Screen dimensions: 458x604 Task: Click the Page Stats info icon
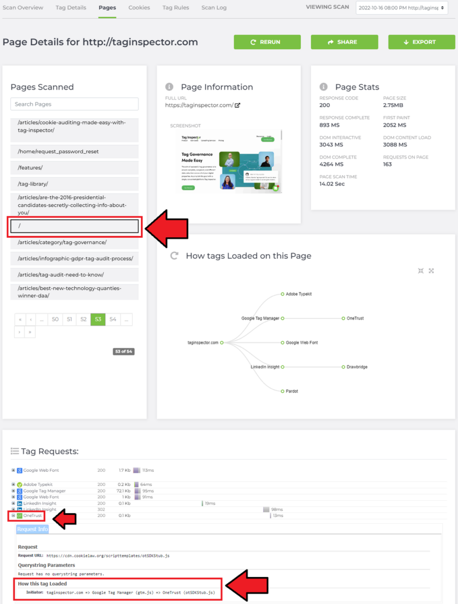[323, 87]
